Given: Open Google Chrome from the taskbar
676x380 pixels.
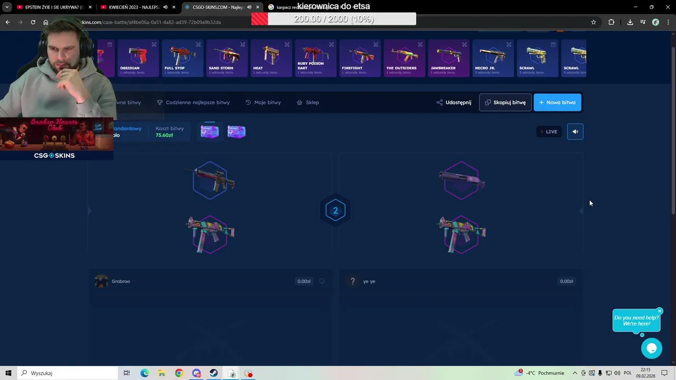Looking at the screenshot, I should coord(179,373).
